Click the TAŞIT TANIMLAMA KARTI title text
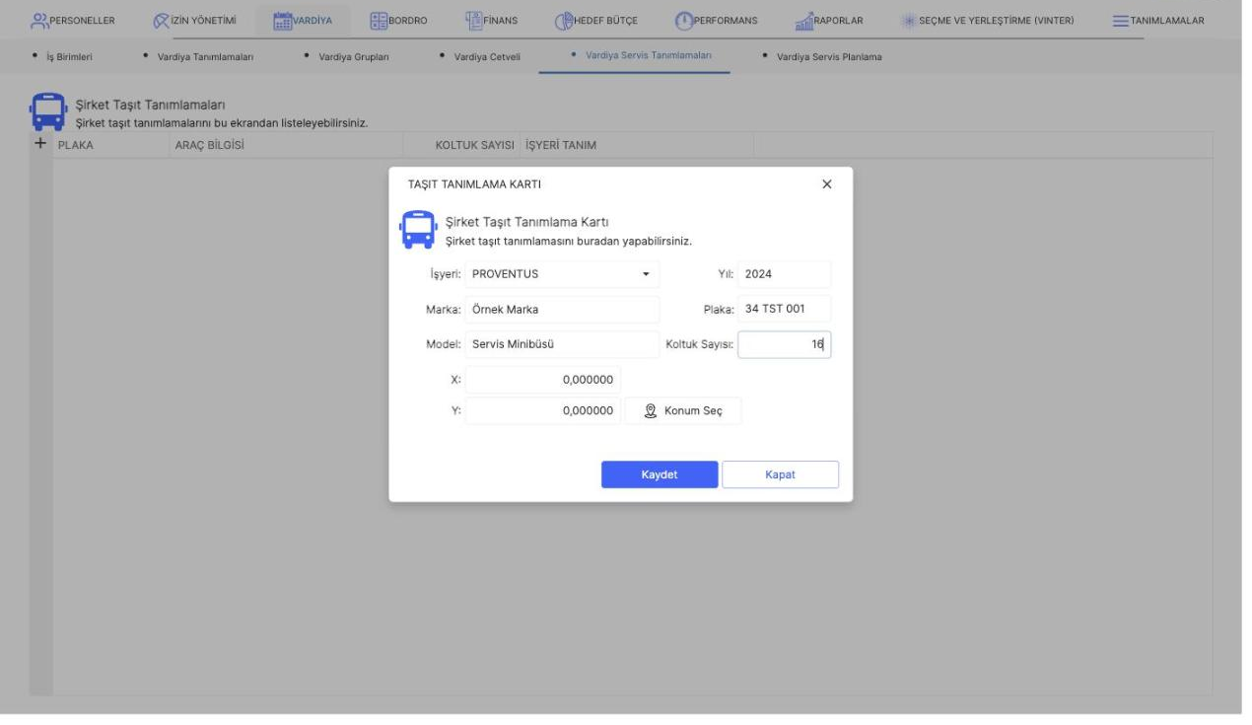Screen dimensions: 1252x725 pos(474,184)
